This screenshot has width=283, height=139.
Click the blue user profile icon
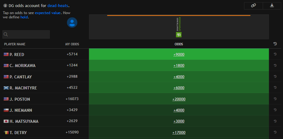coord(72,23)
